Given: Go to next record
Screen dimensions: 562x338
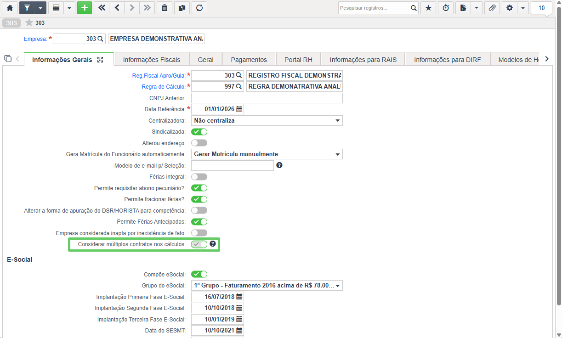Looking at the screenshot, I should pyautogui.click(x=132, y=8).
